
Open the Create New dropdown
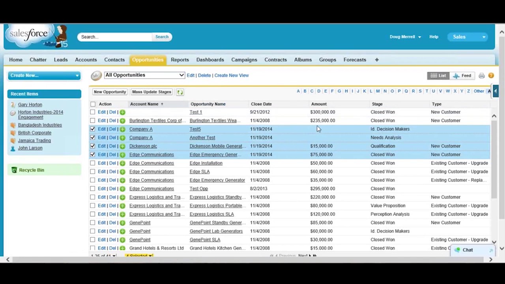click(x=44, y=75)
